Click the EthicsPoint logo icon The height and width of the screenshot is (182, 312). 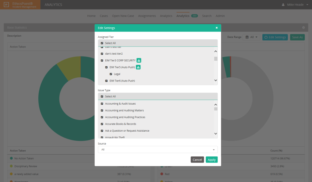pos(6,5)
